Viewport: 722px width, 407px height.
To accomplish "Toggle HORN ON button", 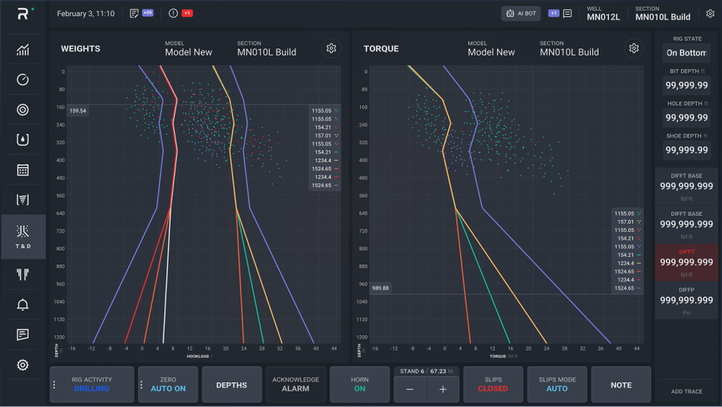I will coord(360,384).
